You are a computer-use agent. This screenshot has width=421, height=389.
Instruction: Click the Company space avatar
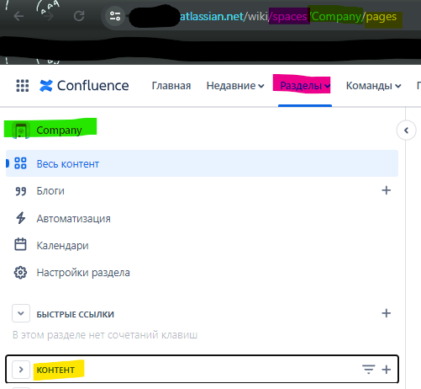[21, 131]
